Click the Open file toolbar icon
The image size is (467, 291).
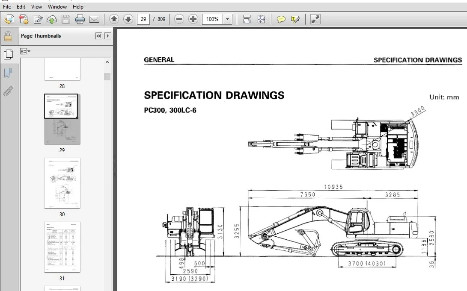(x=9, y=19)
